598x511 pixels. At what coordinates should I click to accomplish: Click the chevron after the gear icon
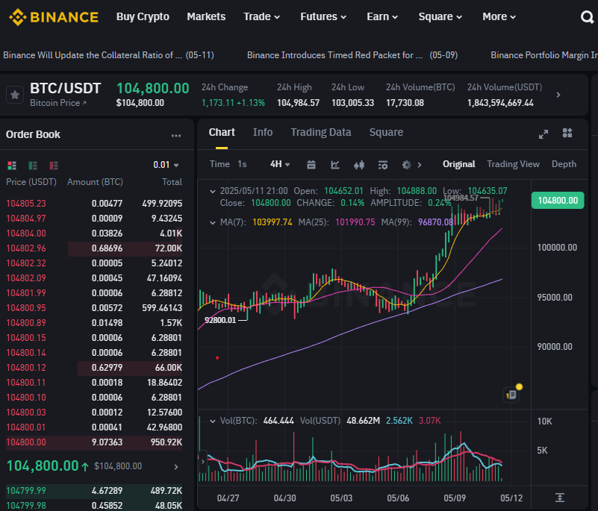[420, 165]
